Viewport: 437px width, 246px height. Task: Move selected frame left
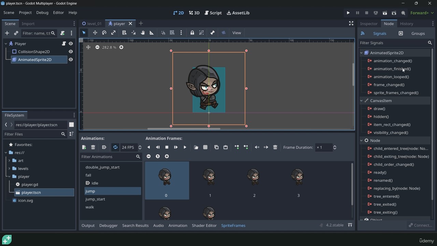(x=257, y=147)
